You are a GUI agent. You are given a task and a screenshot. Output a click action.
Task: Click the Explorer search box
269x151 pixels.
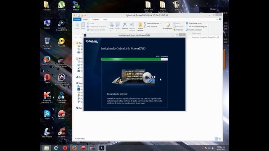point(205,37)
